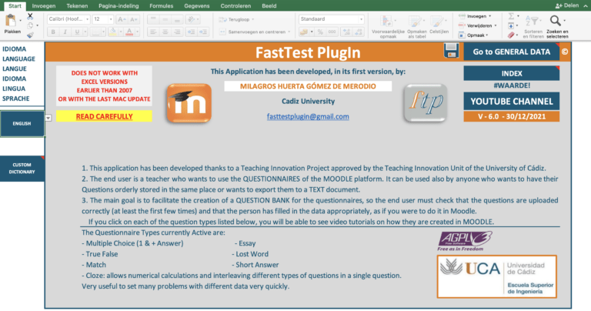Click the Plakken (paste) clipboard icon
The image size is (591, 311).
tap(11, 20)
